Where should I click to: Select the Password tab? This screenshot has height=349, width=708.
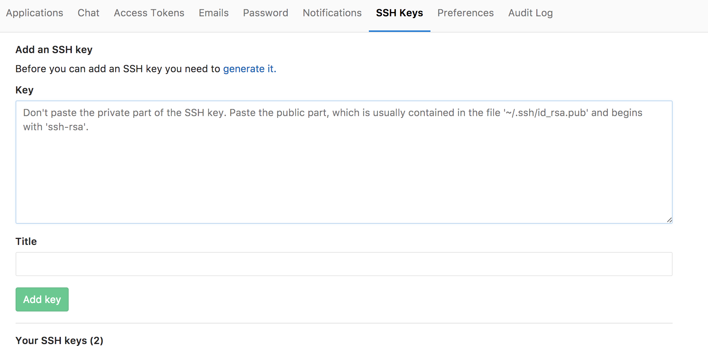[265, 13]
